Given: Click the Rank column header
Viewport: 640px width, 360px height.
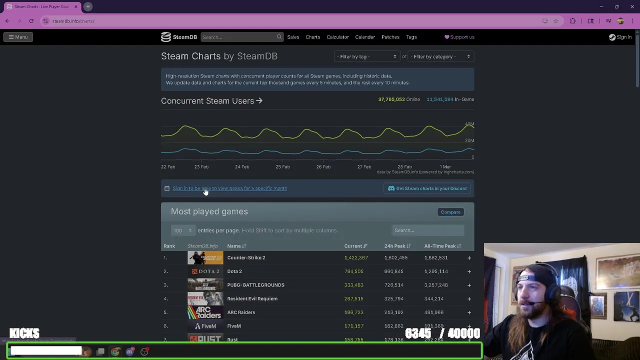Looking at the screenshot, I should click(x=169, y=246).
